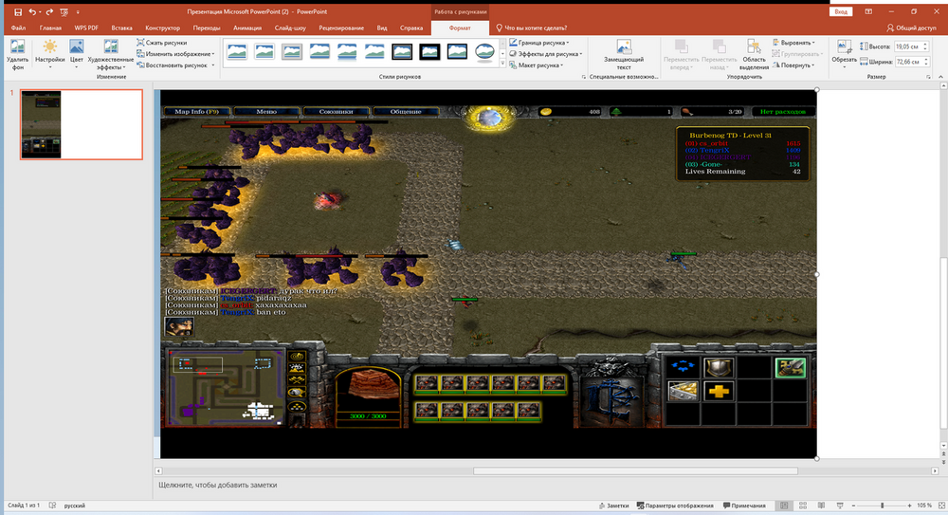This screenshot has width=948, height=515.
Task: Click the Ширина width field
Action: point(910,62)
